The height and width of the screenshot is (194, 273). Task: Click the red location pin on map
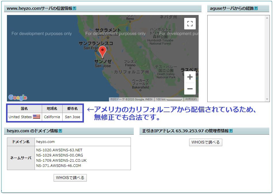[102, 52]
